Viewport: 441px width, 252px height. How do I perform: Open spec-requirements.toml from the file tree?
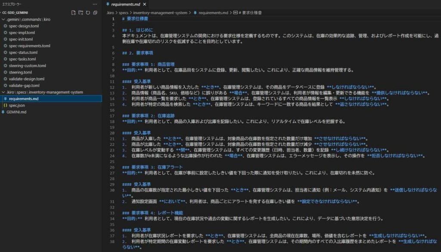click(x=29, y=46)
